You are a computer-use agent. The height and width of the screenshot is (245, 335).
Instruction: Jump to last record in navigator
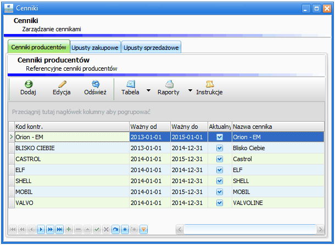(59, 229)
